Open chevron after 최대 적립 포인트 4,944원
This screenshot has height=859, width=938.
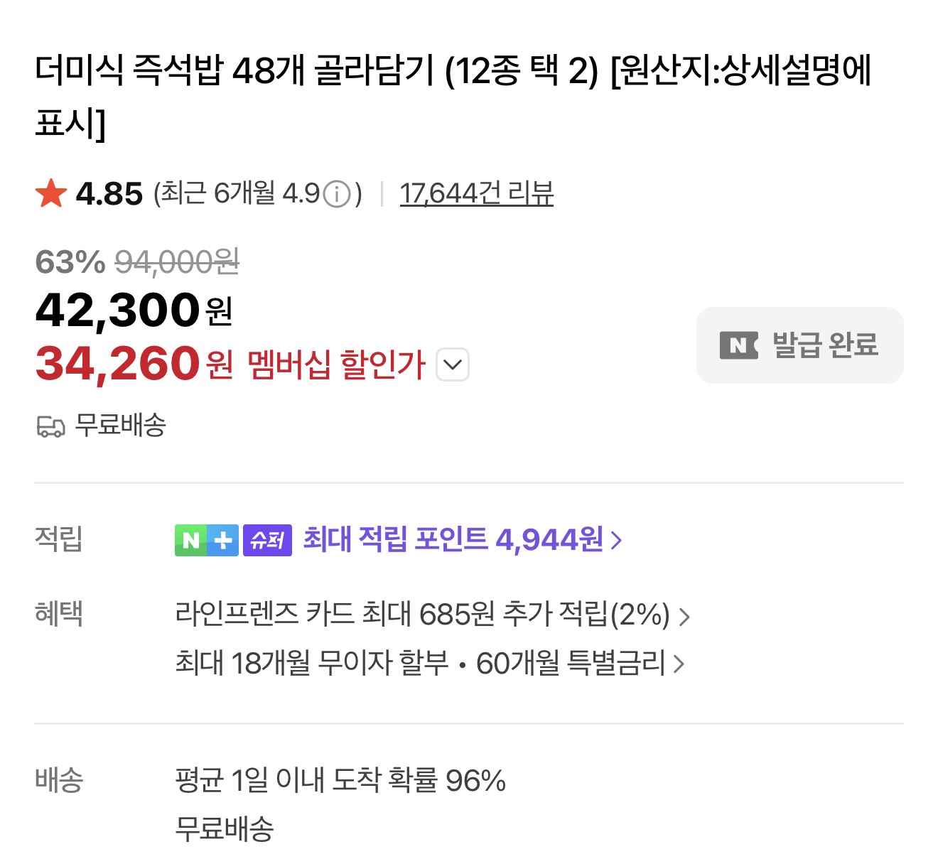click(616, 540)
